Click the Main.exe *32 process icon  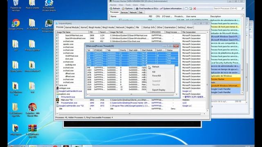click(57, 100)
